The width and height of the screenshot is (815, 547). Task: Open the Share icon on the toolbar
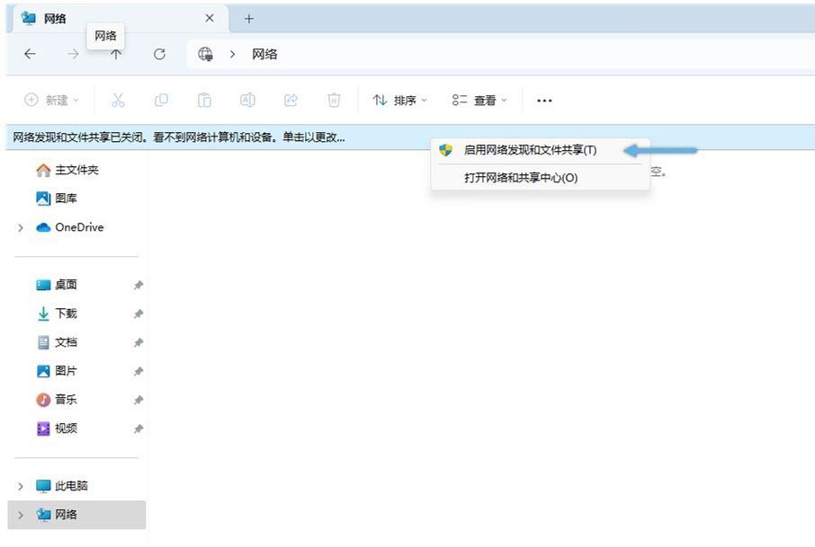pyautogui.click(x=290, y=100)
